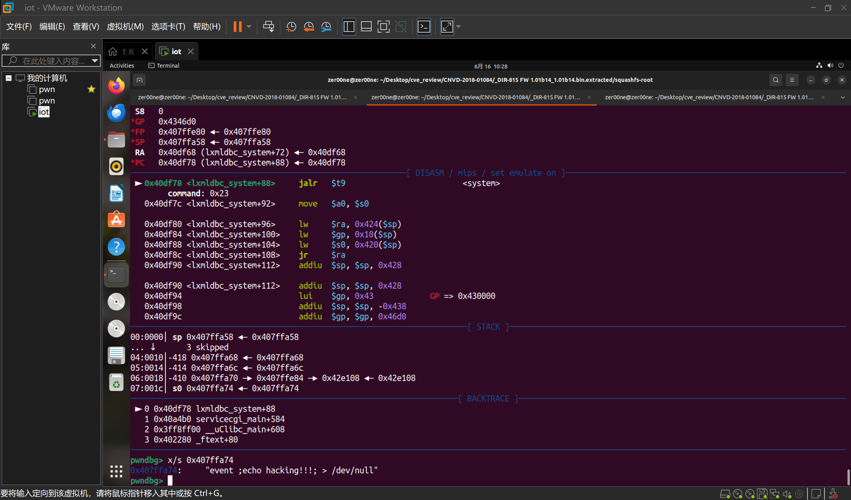Send Ctrl+Alt+Del to the VM

(269, 26)
